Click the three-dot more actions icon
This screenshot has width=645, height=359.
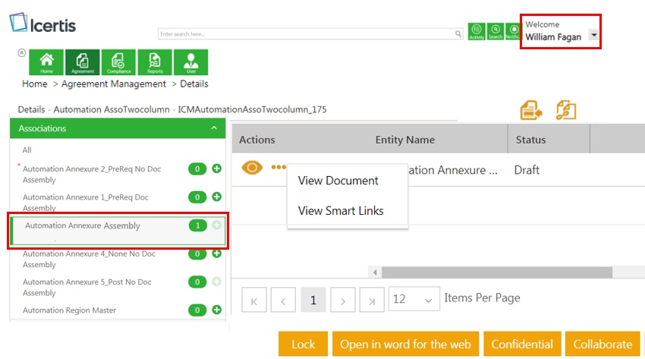[x=278, y=168]
